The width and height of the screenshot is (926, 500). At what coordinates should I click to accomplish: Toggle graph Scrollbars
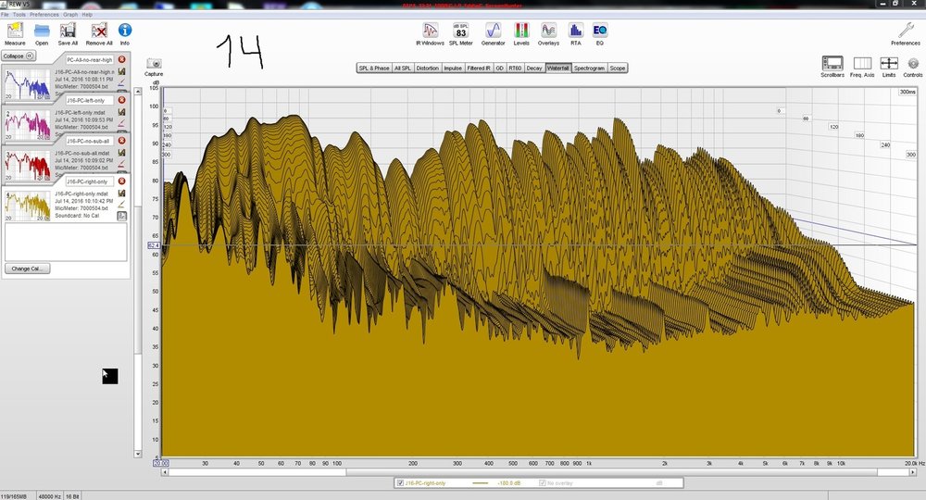pos(832,67)
